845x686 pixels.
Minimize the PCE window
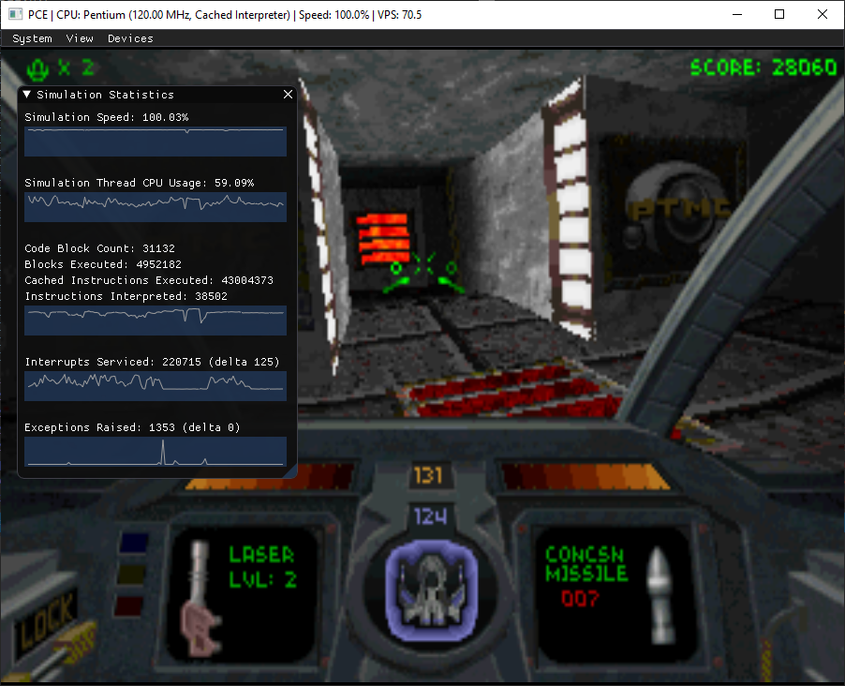tap(737, 15)
